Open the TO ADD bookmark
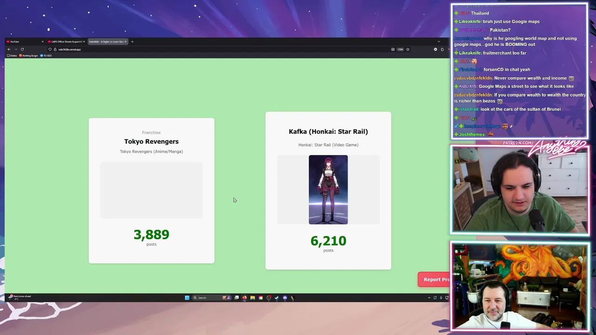 (46, 55)
